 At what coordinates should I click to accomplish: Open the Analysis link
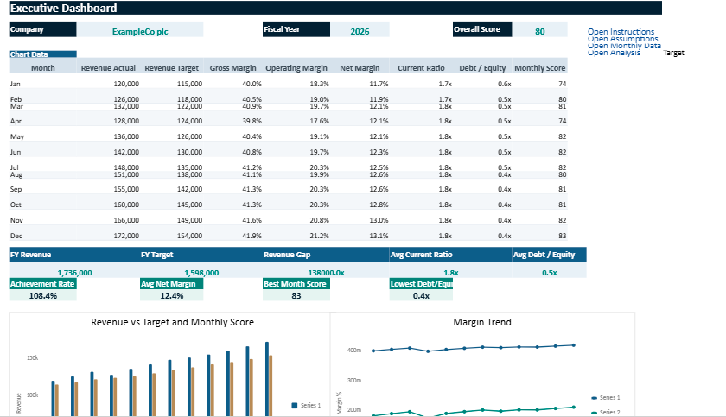614,54
